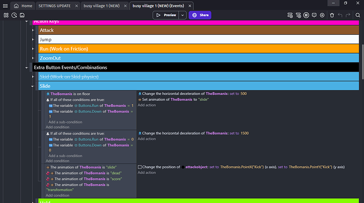
Task: Expand the disabled Skid group
Action: click(x=33, y=77)
